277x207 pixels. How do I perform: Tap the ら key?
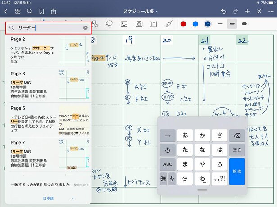220,164
